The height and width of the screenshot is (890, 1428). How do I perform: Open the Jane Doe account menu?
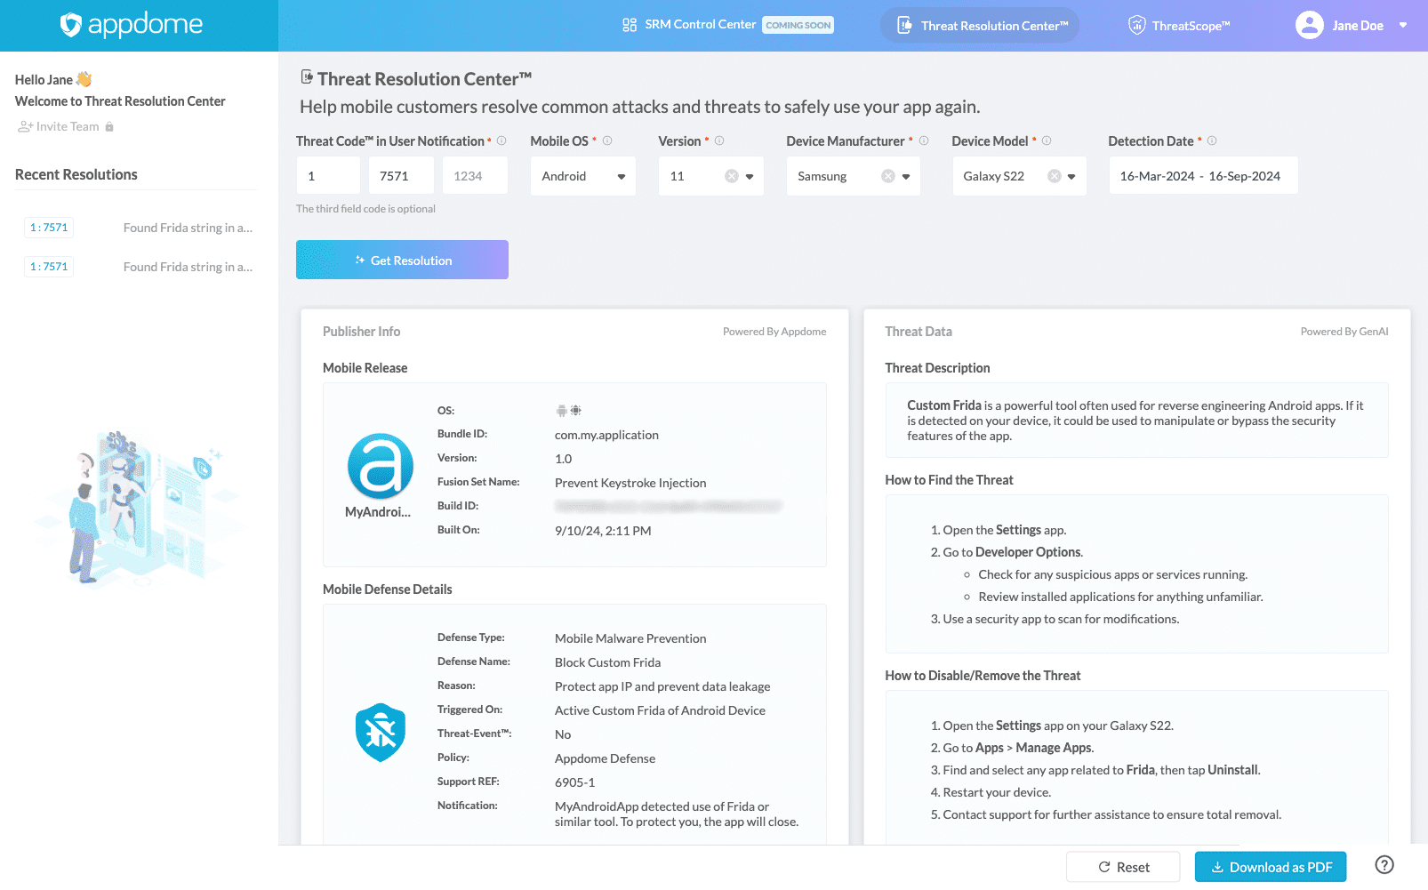[1401, 25]
